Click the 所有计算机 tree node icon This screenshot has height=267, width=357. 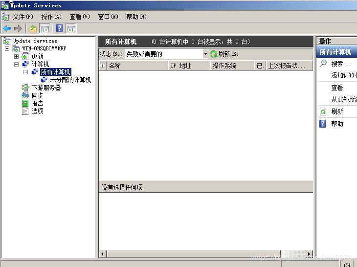tap(35, 72)
